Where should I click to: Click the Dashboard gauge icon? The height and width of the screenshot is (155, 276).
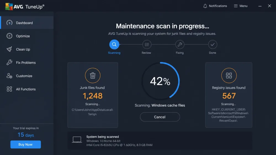click(x=9, y=23)
